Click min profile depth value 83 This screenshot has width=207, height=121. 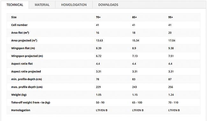pyautogui.click(x=134, y=79)
